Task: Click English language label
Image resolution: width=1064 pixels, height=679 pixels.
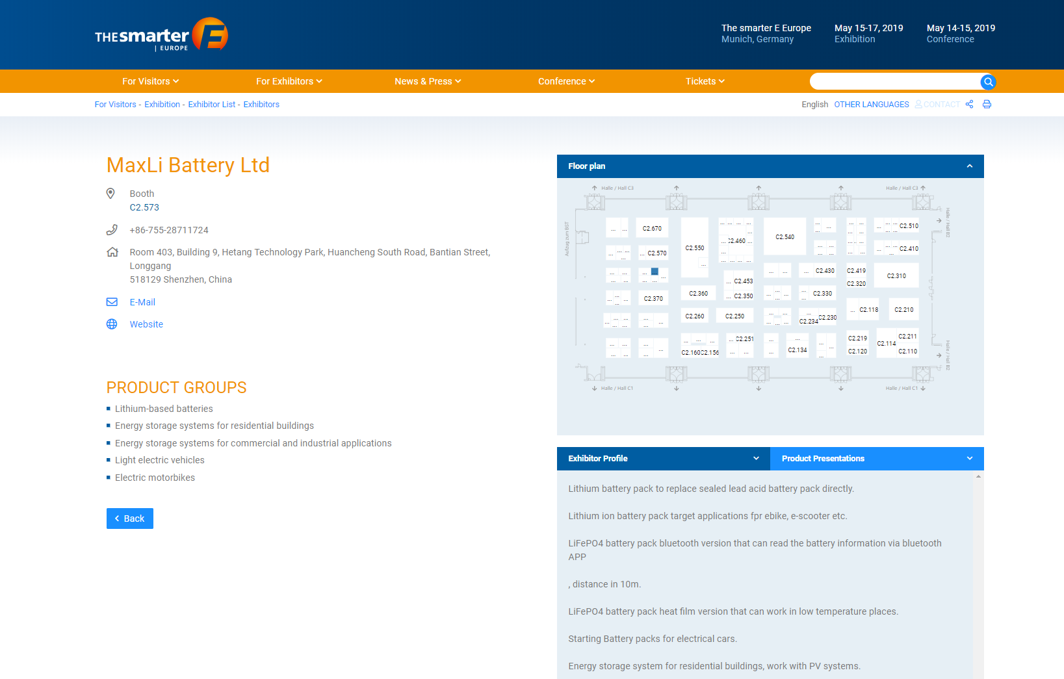Action: tap(815, 105)
